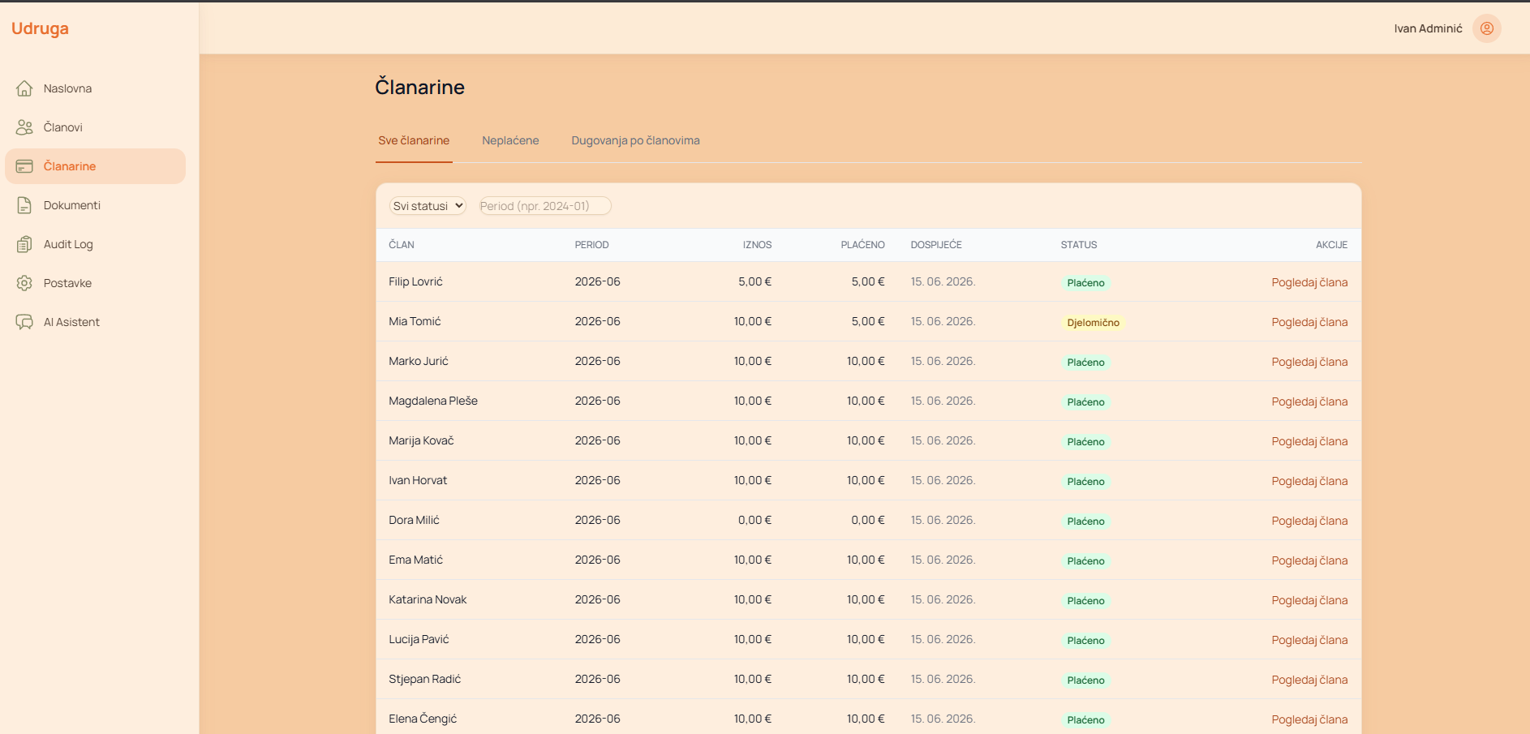Open Pogledaj člana for Mia Tomić

(x=1309, y=322)
